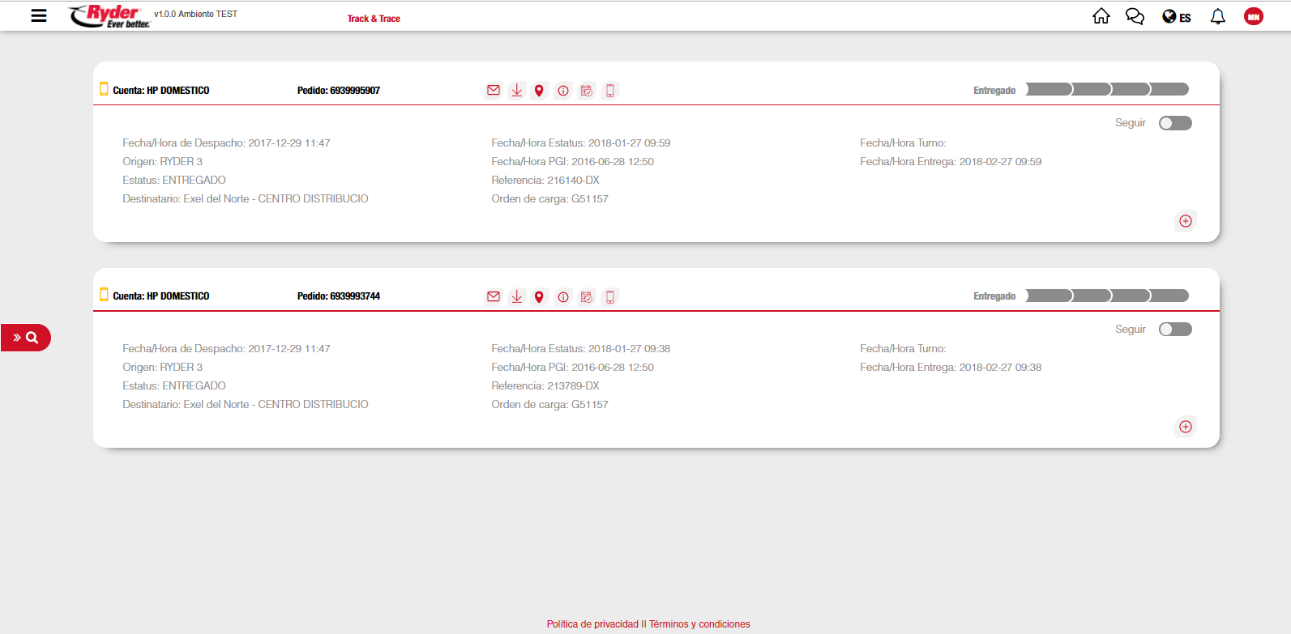
Task: Click mobile phone icon for order 6939993744
Action: click(x=610, y=297)
